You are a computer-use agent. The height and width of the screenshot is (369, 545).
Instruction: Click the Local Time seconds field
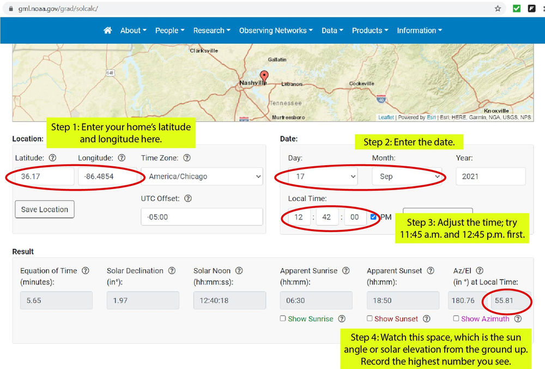[x=355, y=217]
